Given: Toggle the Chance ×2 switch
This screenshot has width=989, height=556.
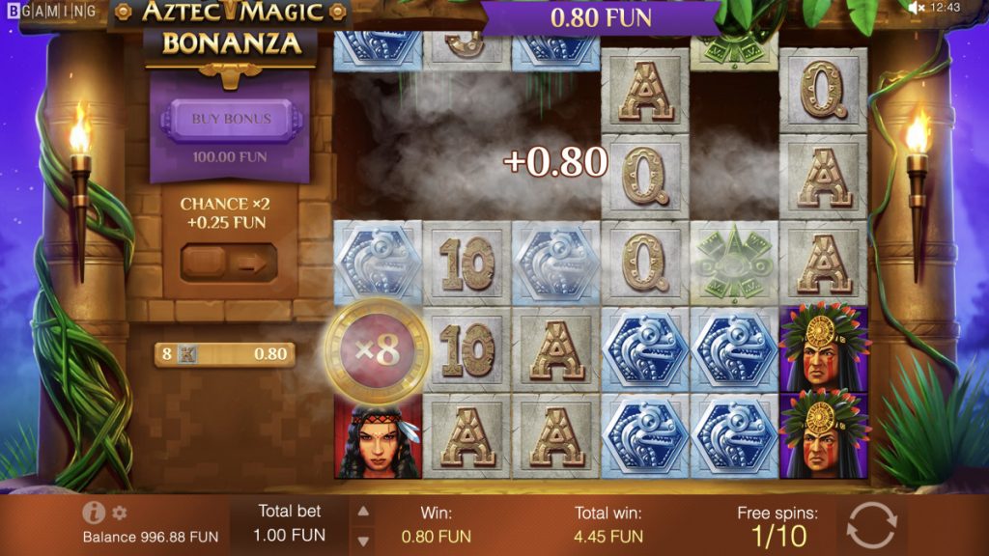Looking at the screenshot, I should (x=228, y=263).
